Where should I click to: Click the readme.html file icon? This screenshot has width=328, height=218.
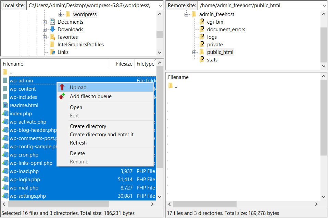(x=5, y=105)
